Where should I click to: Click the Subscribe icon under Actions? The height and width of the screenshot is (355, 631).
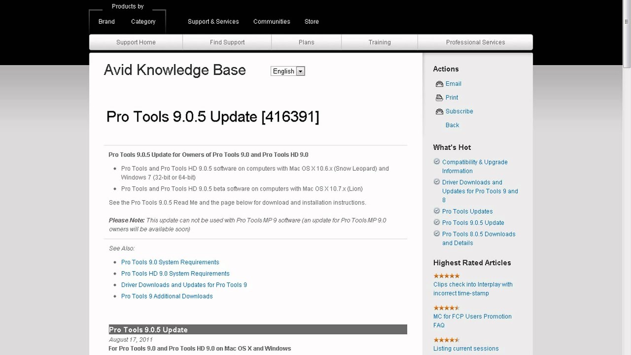tap(439, 111)
